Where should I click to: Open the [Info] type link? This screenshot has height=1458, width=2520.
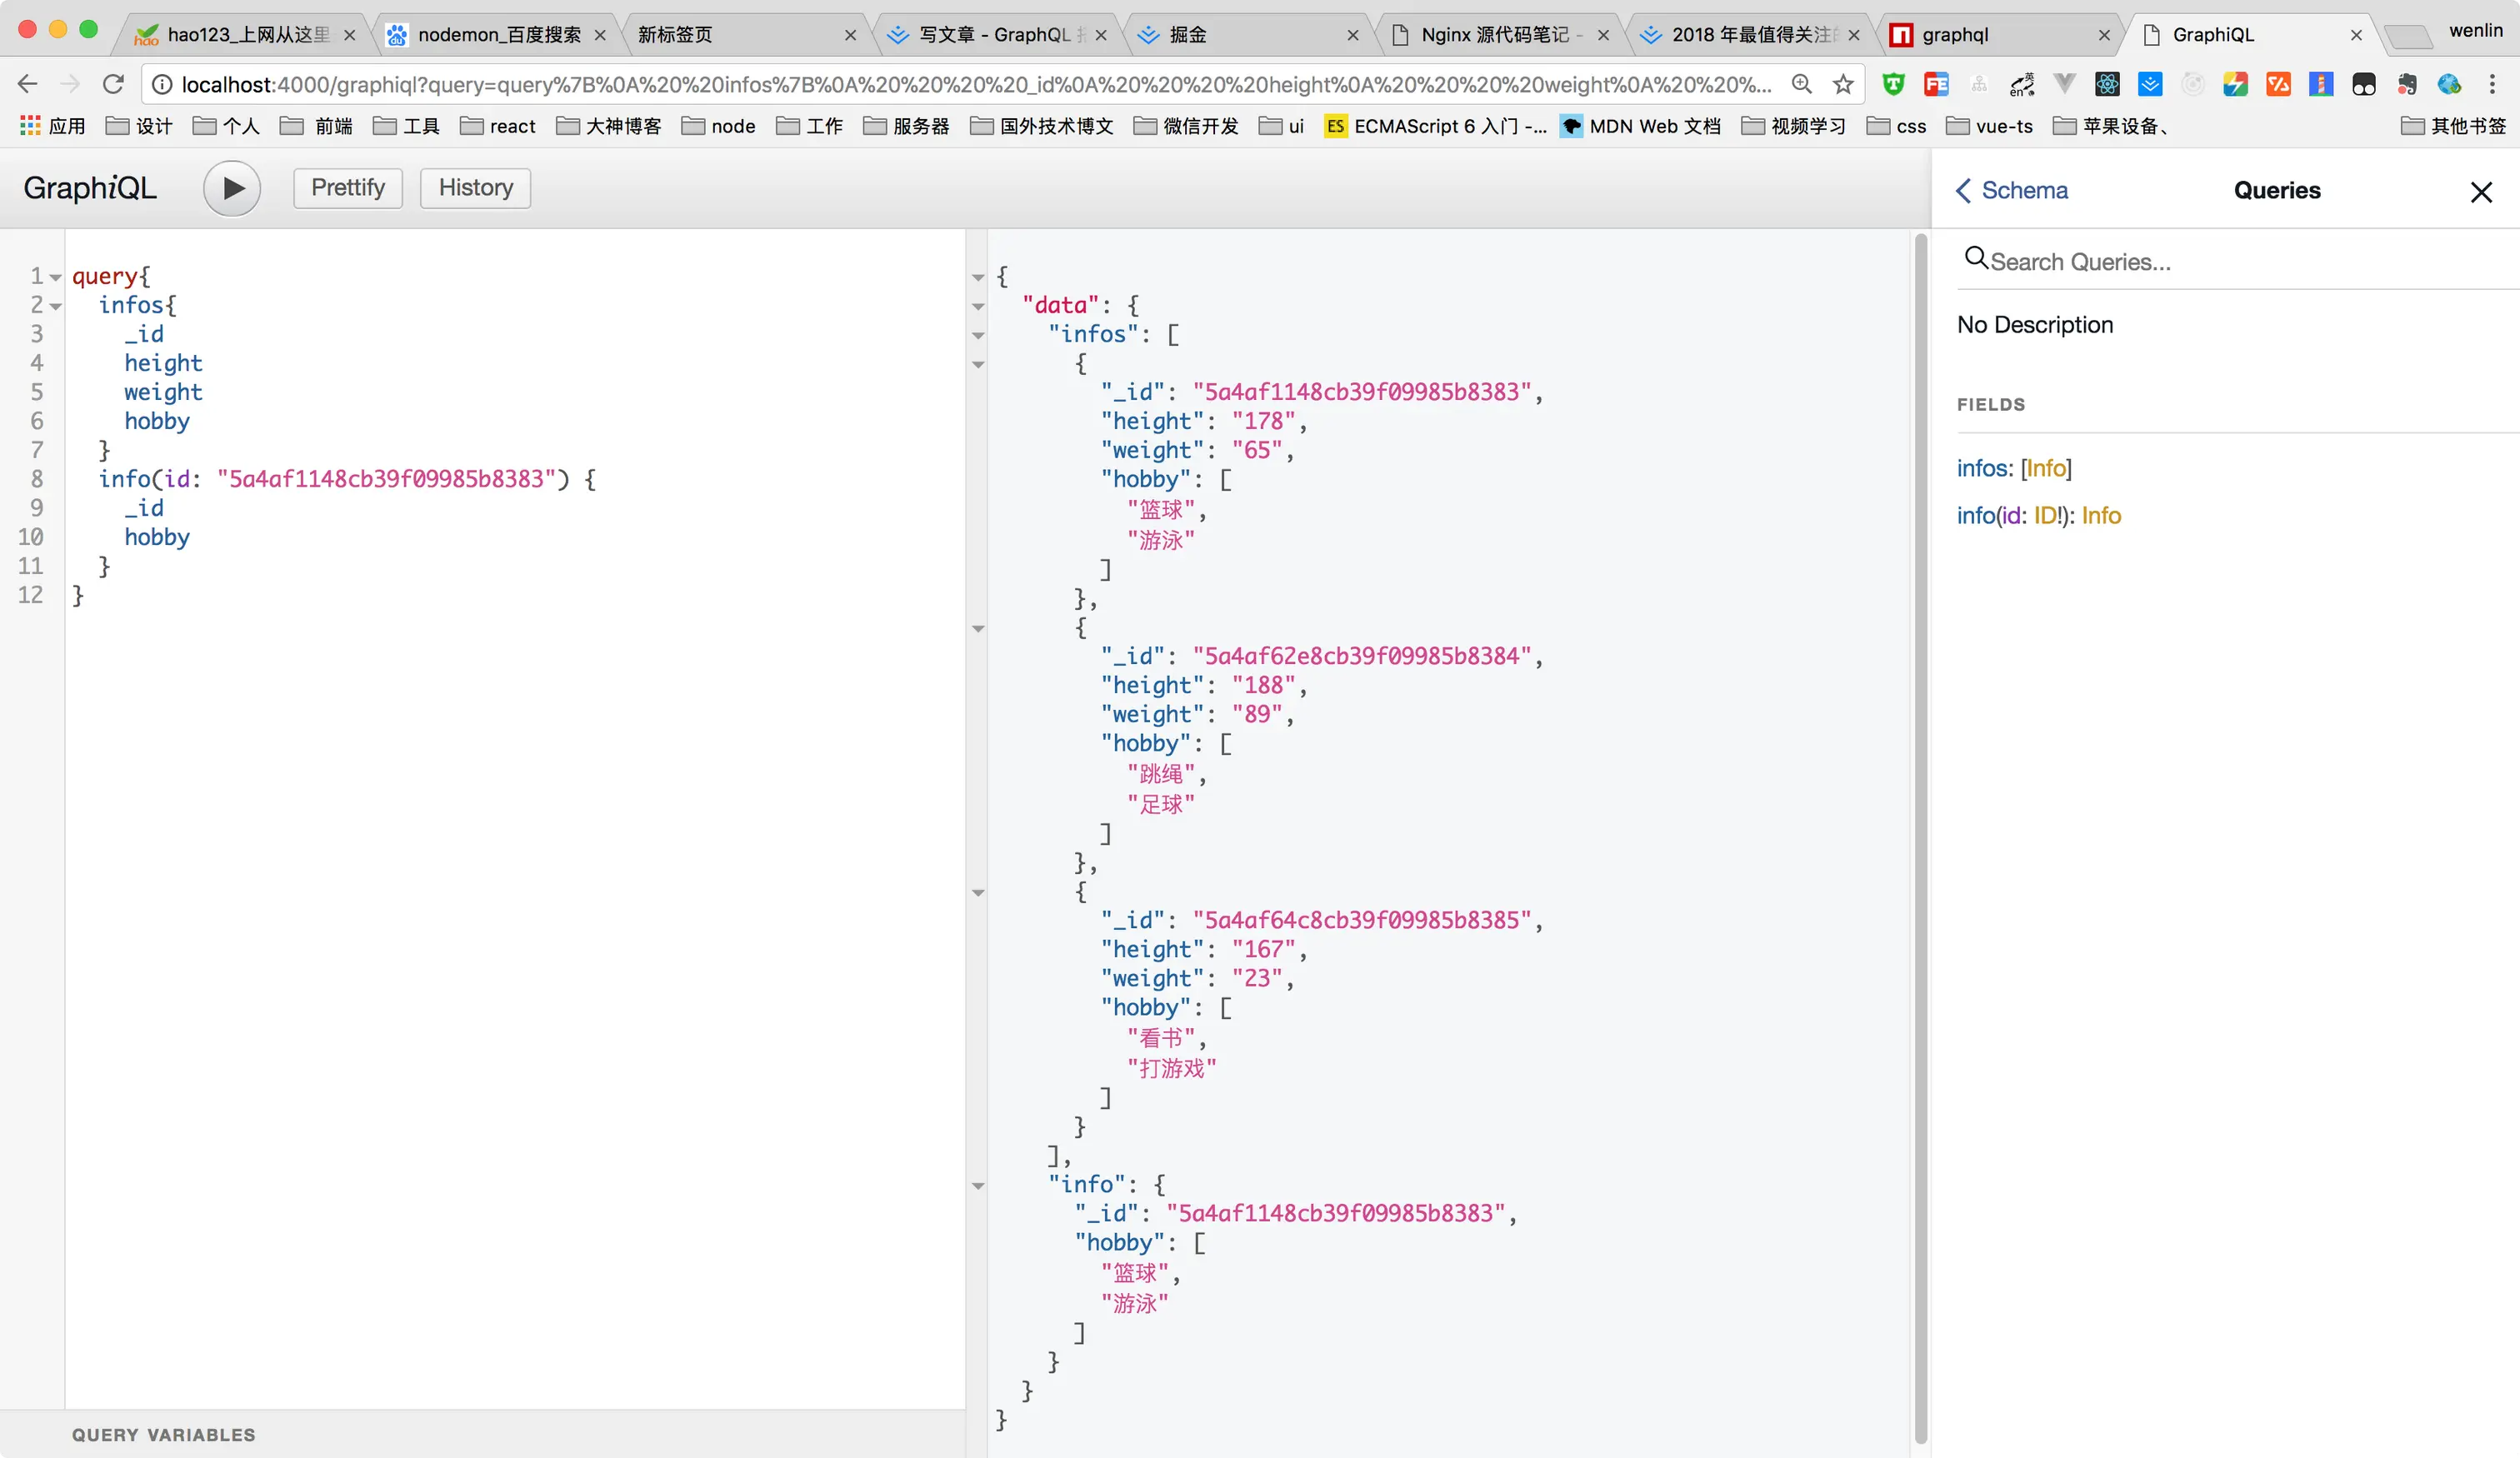[2046, 468]
